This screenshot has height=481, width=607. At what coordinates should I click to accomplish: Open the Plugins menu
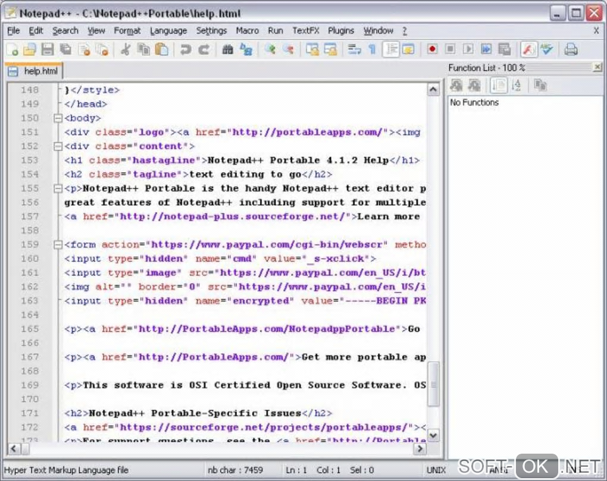[340, 30]
